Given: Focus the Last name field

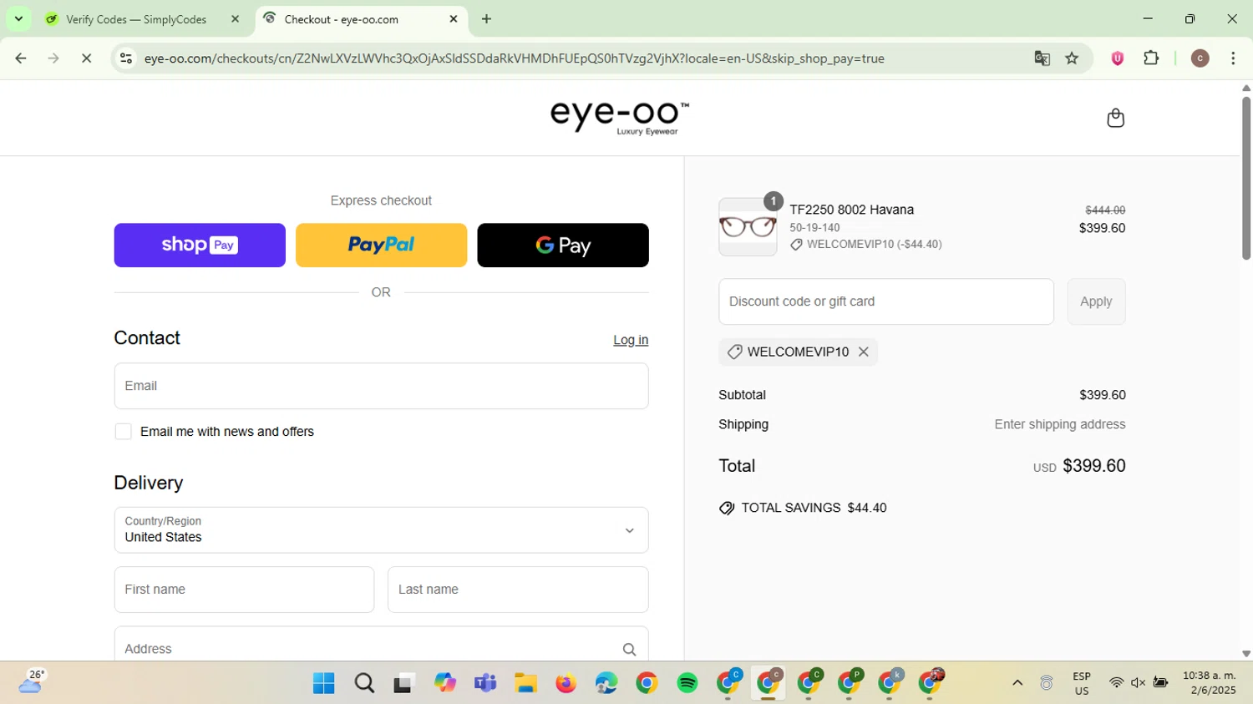Looking at the screenshot, I should click(x=518, y=590).
